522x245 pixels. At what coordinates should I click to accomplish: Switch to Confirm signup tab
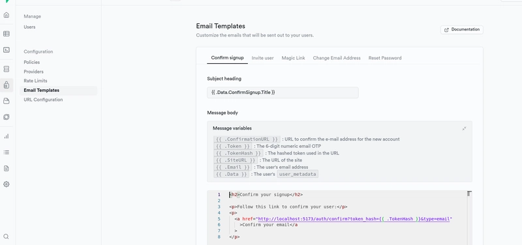[x=227, y=58]
